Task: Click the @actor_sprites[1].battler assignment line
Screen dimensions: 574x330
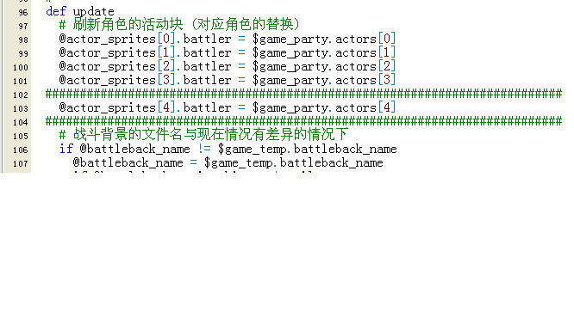Action: click(228, 52)
